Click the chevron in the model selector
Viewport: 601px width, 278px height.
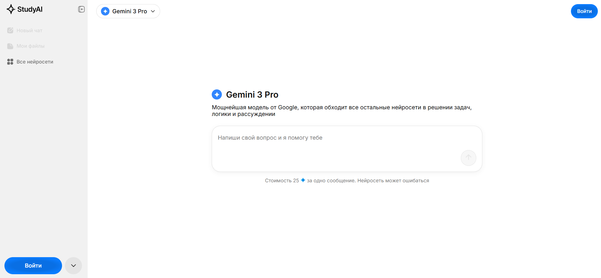point(153,11)
